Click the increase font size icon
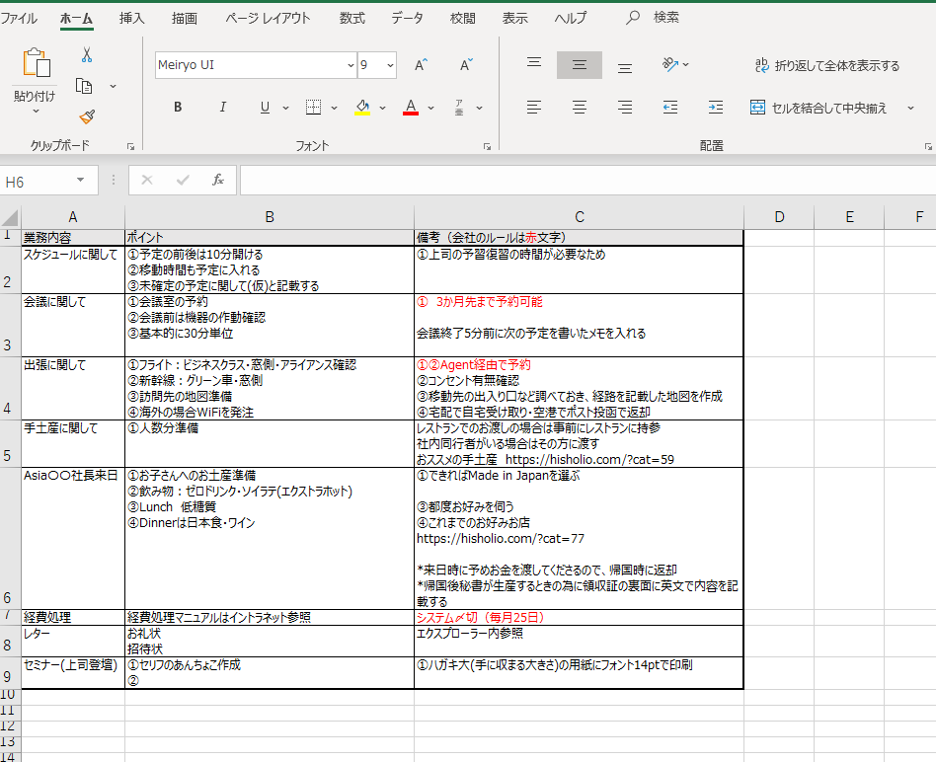 421,65
